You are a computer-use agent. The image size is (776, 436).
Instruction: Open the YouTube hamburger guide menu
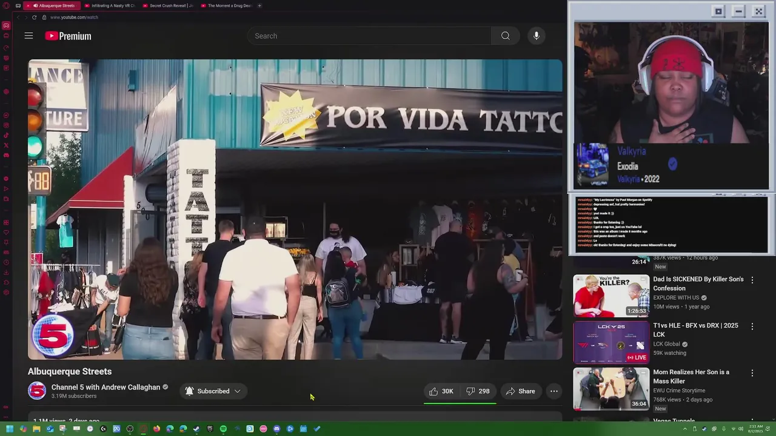pyautogui.click(x=28, y=36)
